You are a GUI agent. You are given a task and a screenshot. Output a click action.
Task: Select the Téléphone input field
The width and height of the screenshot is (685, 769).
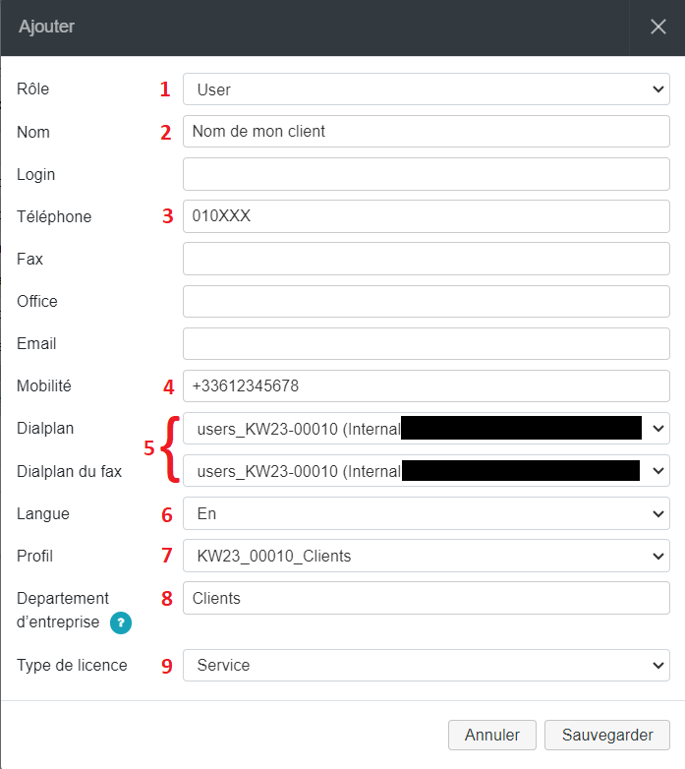(x=426, y=216)
